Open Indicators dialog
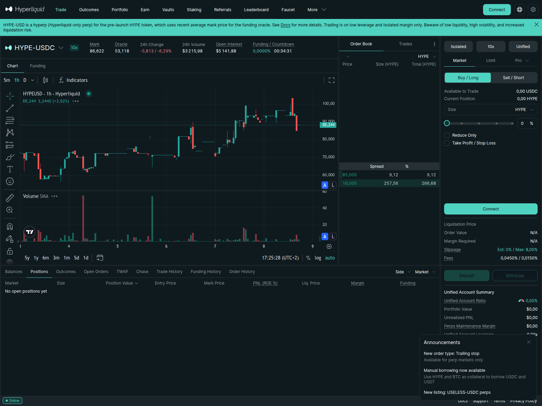The image size is (542, 406). tap(73, 80)
